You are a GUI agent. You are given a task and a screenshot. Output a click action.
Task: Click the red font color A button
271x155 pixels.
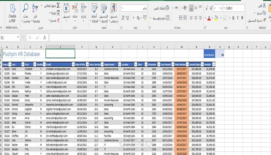pos(209,18)
